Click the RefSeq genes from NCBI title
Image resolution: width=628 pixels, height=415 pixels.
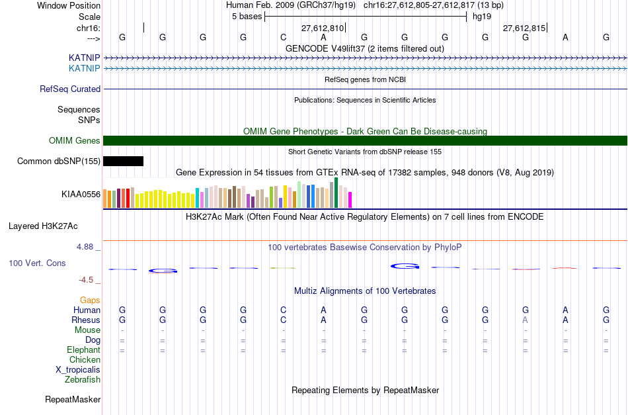365,79
